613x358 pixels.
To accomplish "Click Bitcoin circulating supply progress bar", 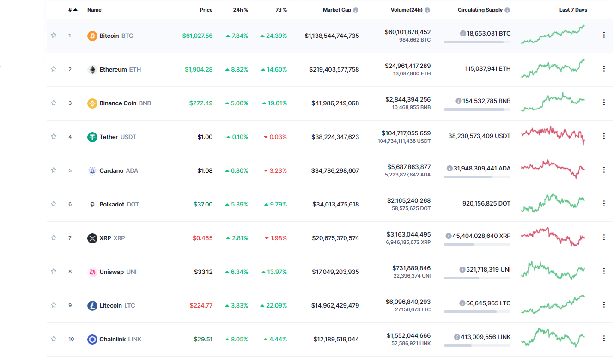I will (477, 42).
